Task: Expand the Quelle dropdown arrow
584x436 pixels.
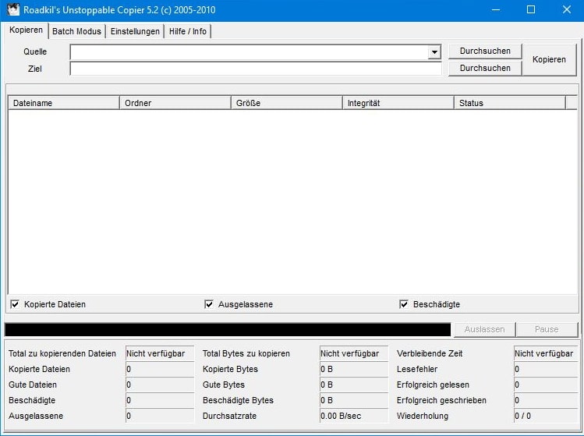Action: [434, 52]
